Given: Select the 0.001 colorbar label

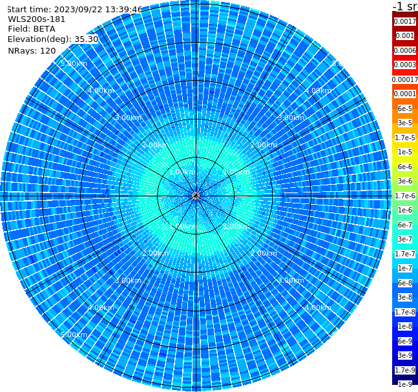Looking at the screenshot, I should [x=405, y=36].
